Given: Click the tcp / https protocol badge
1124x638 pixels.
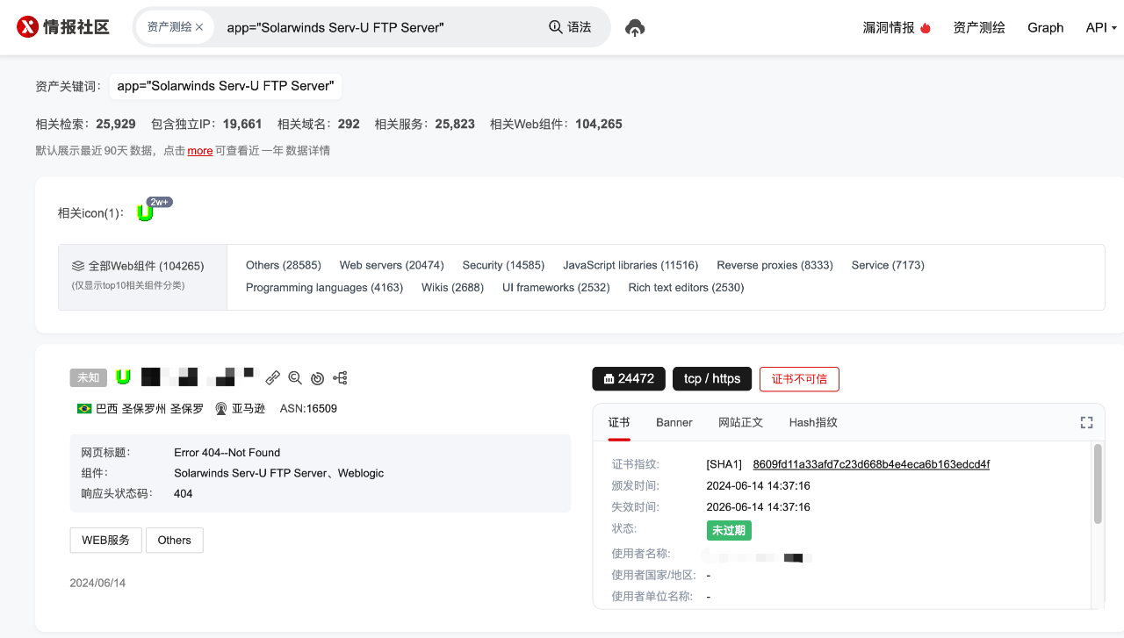Looking at the screenshot, I should coord(712,378).
